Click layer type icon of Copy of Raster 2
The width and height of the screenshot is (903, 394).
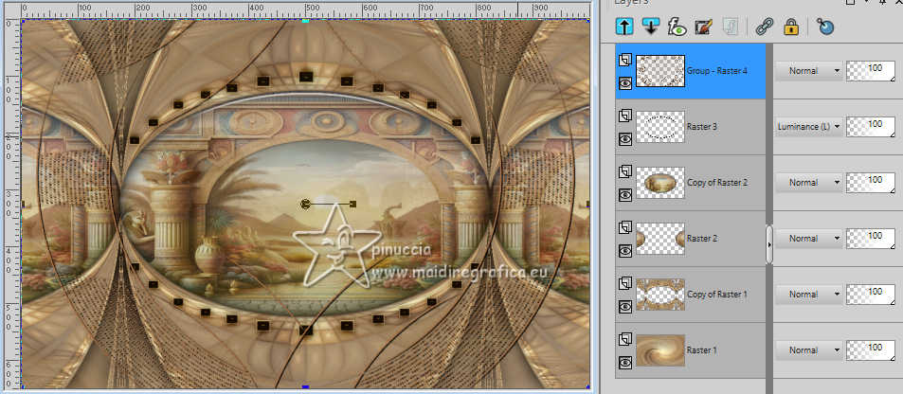624,171
